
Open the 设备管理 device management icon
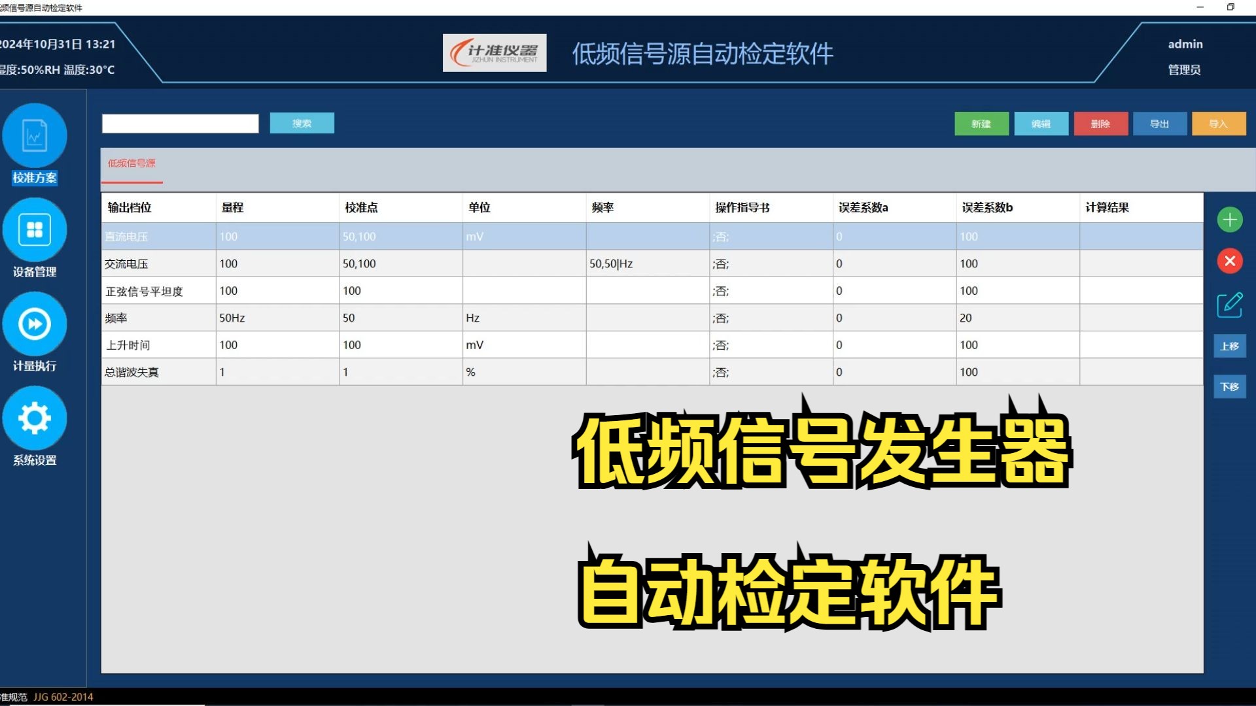click(35, 230)
